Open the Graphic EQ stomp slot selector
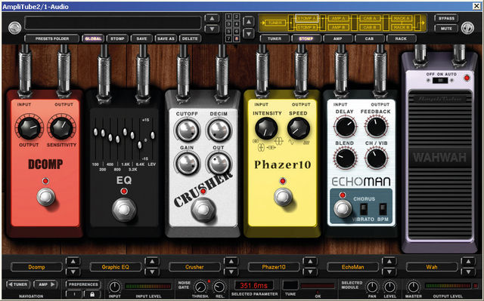Viewport: 484px width, 301px height. (116, 267)
